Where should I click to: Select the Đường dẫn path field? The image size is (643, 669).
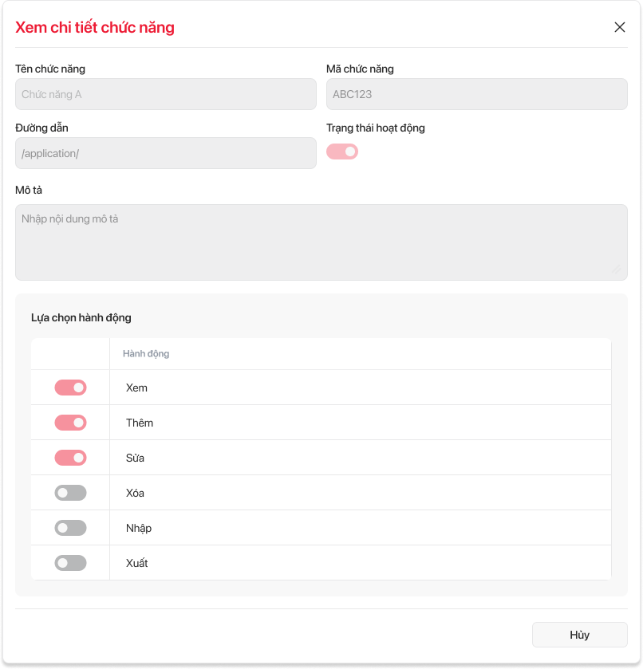[166, 153]
